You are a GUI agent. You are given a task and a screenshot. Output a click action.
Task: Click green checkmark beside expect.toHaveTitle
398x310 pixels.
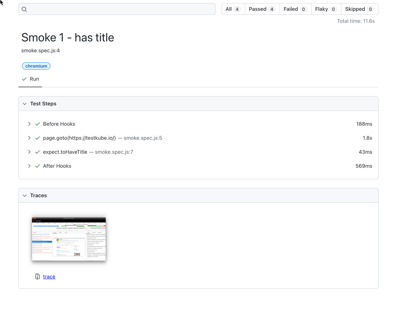[x=37, y=152]
